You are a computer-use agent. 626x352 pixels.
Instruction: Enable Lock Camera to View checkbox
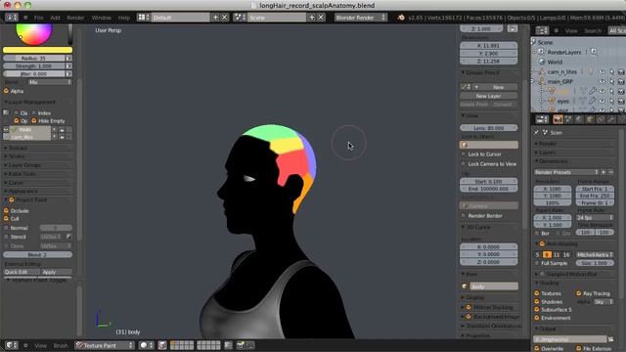(x=464, y=164)
